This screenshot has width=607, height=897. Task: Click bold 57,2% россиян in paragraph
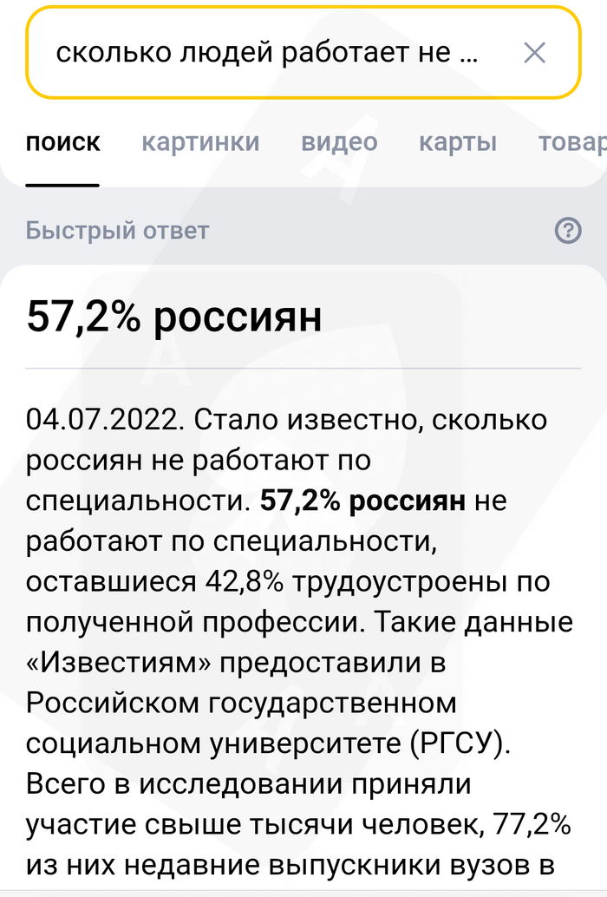pyautogui.click(x=364, y=501)
